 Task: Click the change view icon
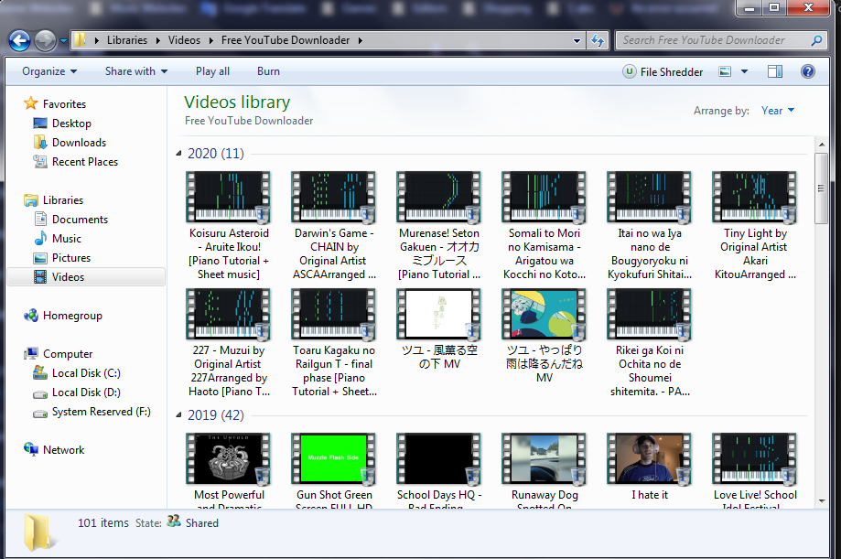726,71
